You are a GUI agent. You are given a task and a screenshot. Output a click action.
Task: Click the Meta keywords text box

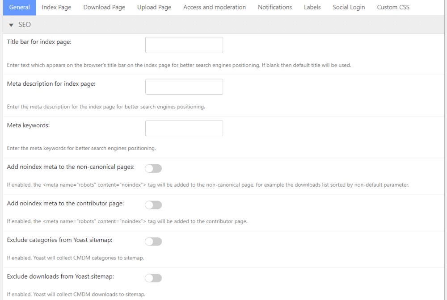click(184, 128)
